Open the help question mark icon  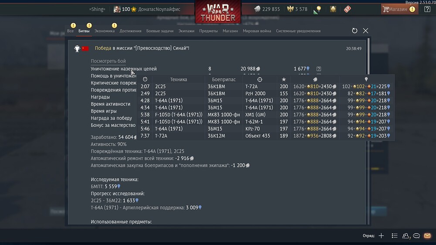(427, 9)
